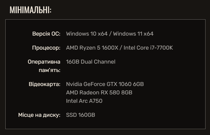
Task: Click the AMD Ryzen 5 1600X text
Action: [92, 48]
